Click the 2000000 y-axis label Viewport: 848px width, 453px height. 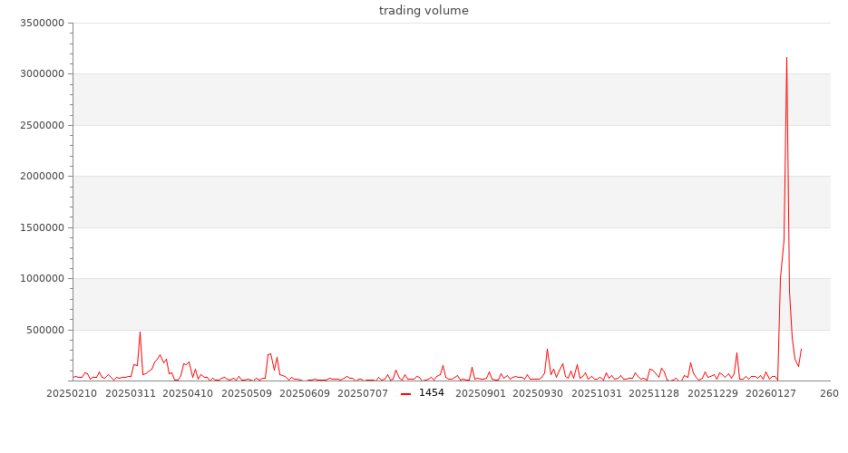[44, 177]
